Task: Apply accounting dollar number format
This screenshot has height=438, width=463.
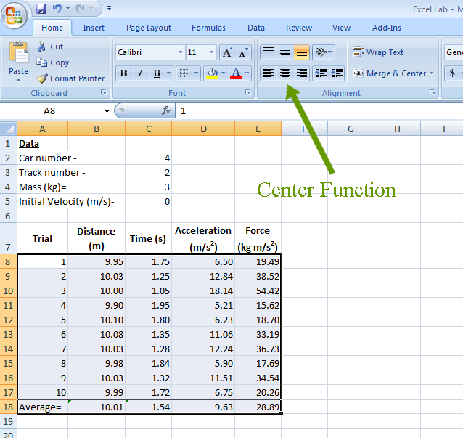Action: click(x=452, y=73)
